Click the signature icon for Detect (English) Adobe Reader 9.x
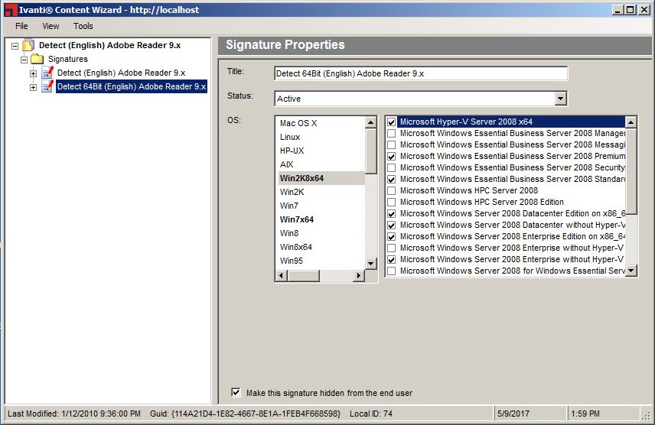The height and width of the screenshot is (425, 655). [x=47, y=73]
